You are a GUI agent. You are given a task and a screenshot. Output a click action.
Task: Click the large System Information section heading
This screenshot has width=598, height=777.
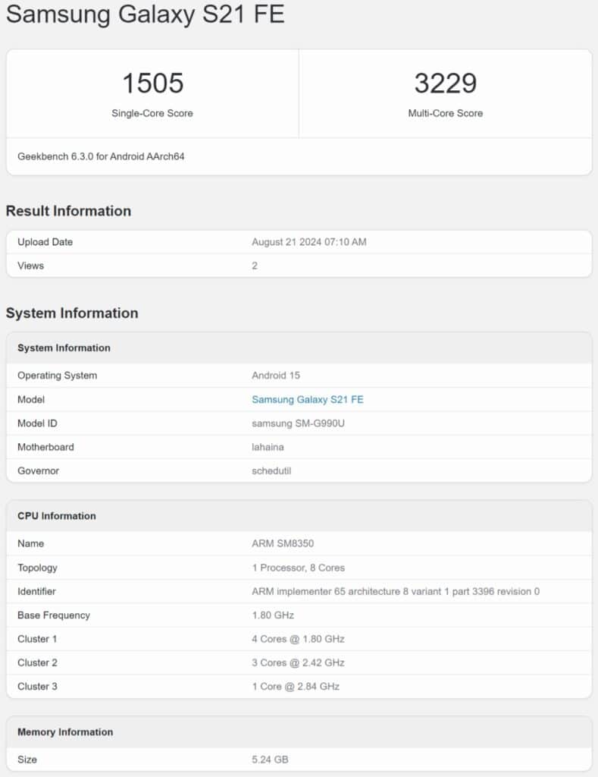point(72,313)
